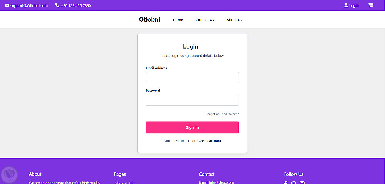Click the user profile icon

(346, 5)
